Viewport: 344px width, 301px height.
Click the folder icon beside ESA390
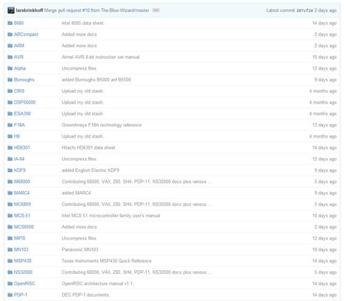pyautogui.click(x=10, y=114)
